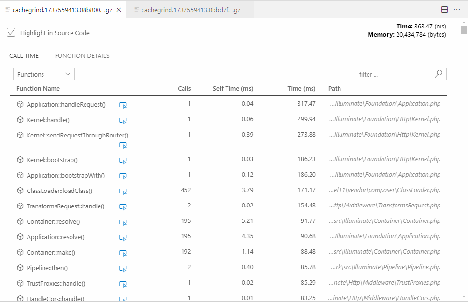Split the editor layout
The height and width of the screenshot is (302, 468).
[444, 10]
